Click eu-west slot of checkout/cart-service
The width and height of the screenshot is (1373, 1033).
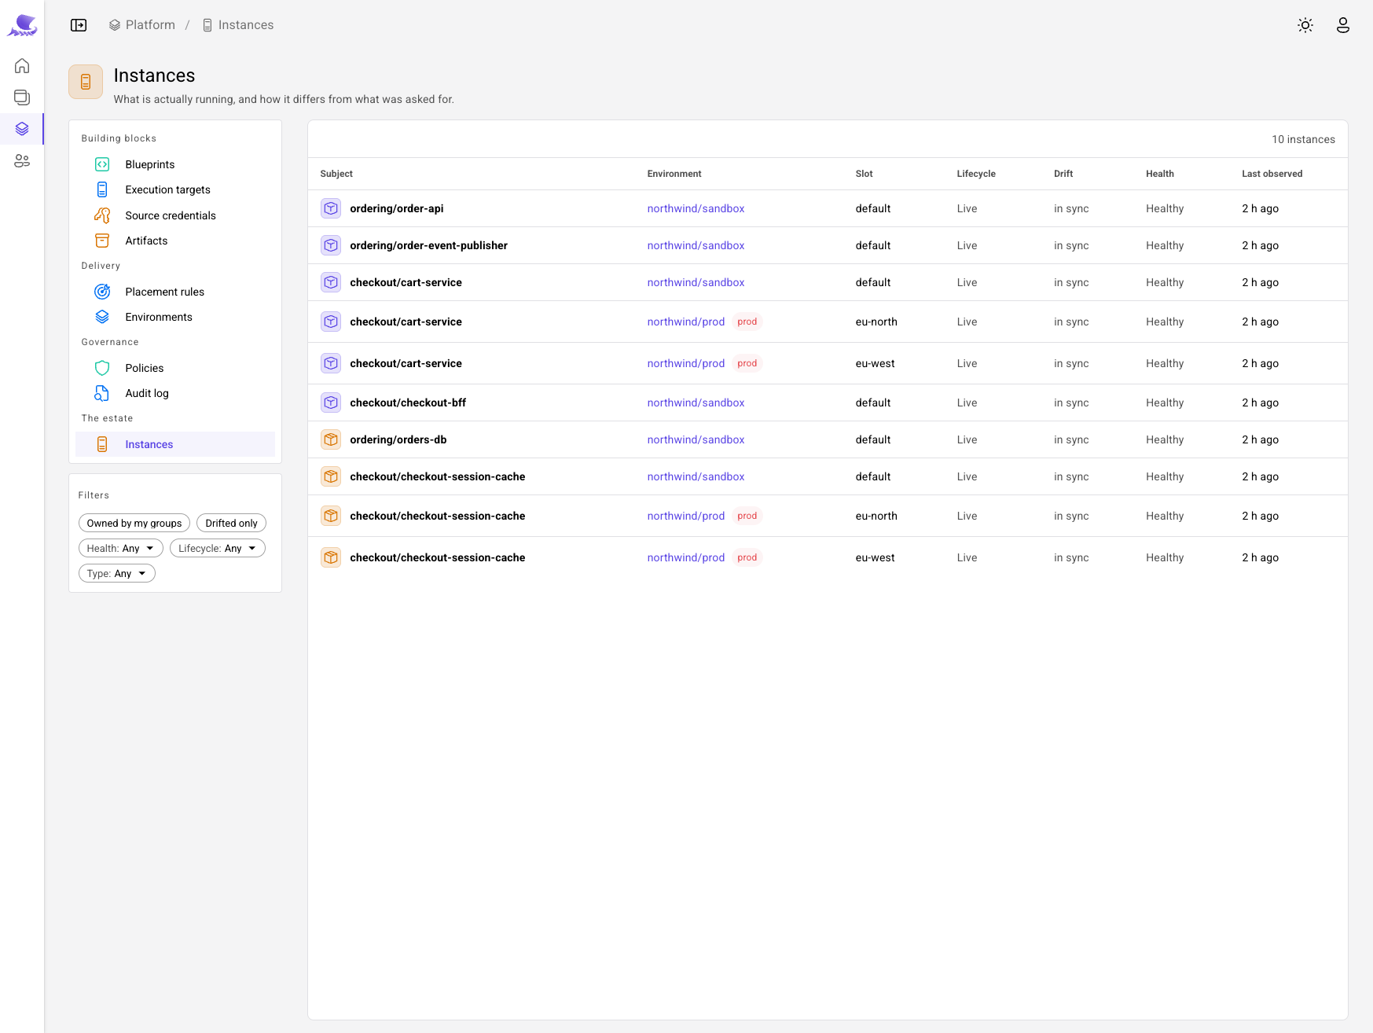coord(875,363)
